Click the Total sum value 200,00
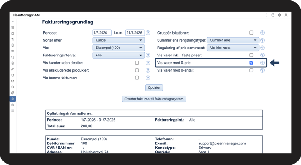301x165 pixels. pos(86,126)
